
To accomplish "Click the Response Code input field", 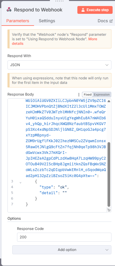I will pos(64,237).
